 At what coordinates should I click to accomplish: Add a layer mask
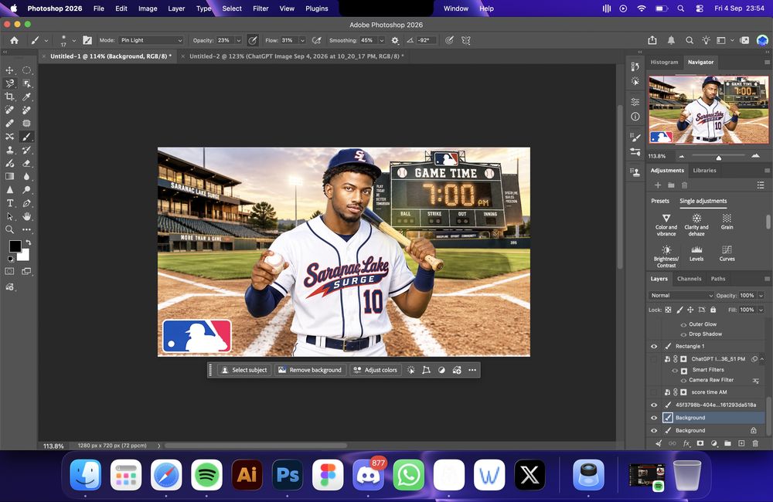point(700,443)
